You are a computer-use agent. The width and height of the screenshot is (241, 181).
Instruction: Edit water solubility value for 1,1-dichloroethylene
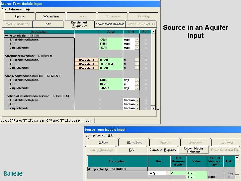point(111,40)
